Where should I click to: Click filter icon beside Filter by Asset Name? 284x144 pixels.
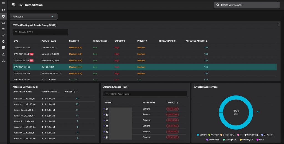click(107, 94)
